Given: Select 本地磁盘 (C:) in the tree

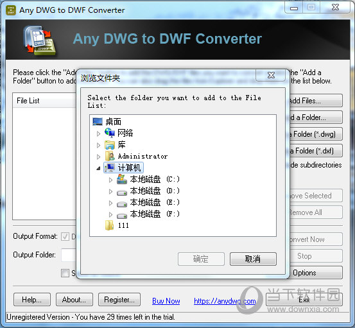Looking at the screenshot, I should coord(155,179).
